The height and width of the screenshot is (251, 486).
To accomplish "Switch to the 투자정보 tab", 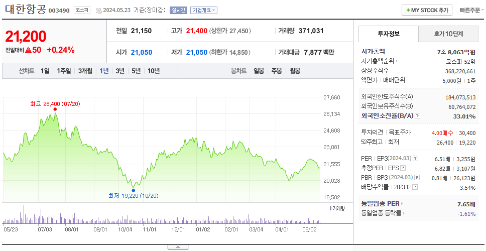I will pyautogui.click(x=389, y=34).
